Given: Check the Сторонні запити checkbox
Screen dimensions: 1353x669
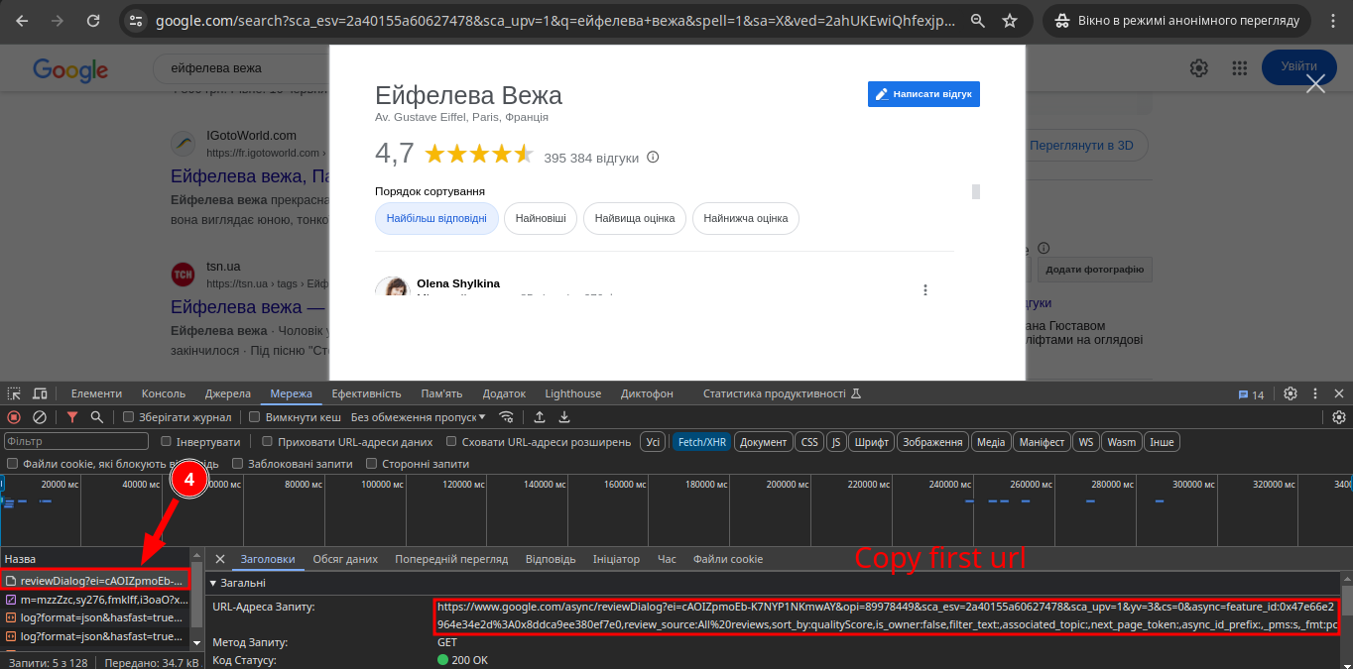Looking at the screenshot, I should pos(372,464).
